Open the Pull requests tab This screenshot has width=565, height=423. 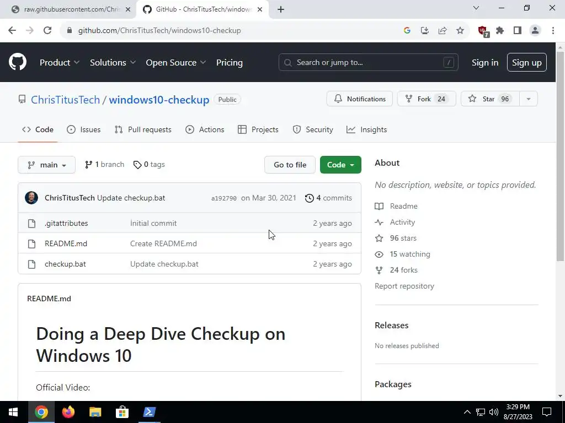point(143,129)
